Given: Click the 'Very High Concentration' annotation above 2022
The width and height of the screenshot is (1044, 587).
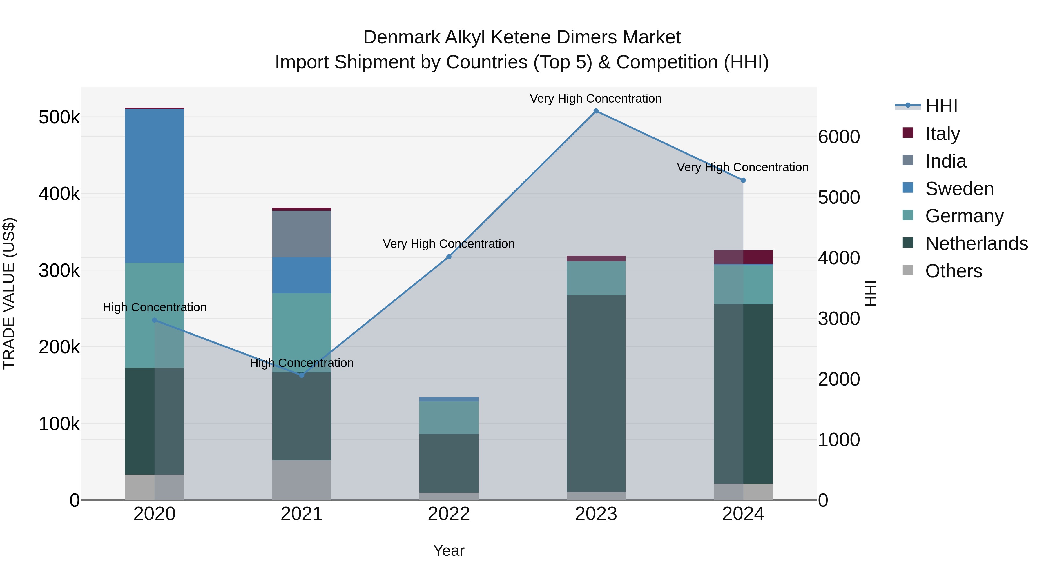Looking at the screenshot, I should (x=449, y=244).
